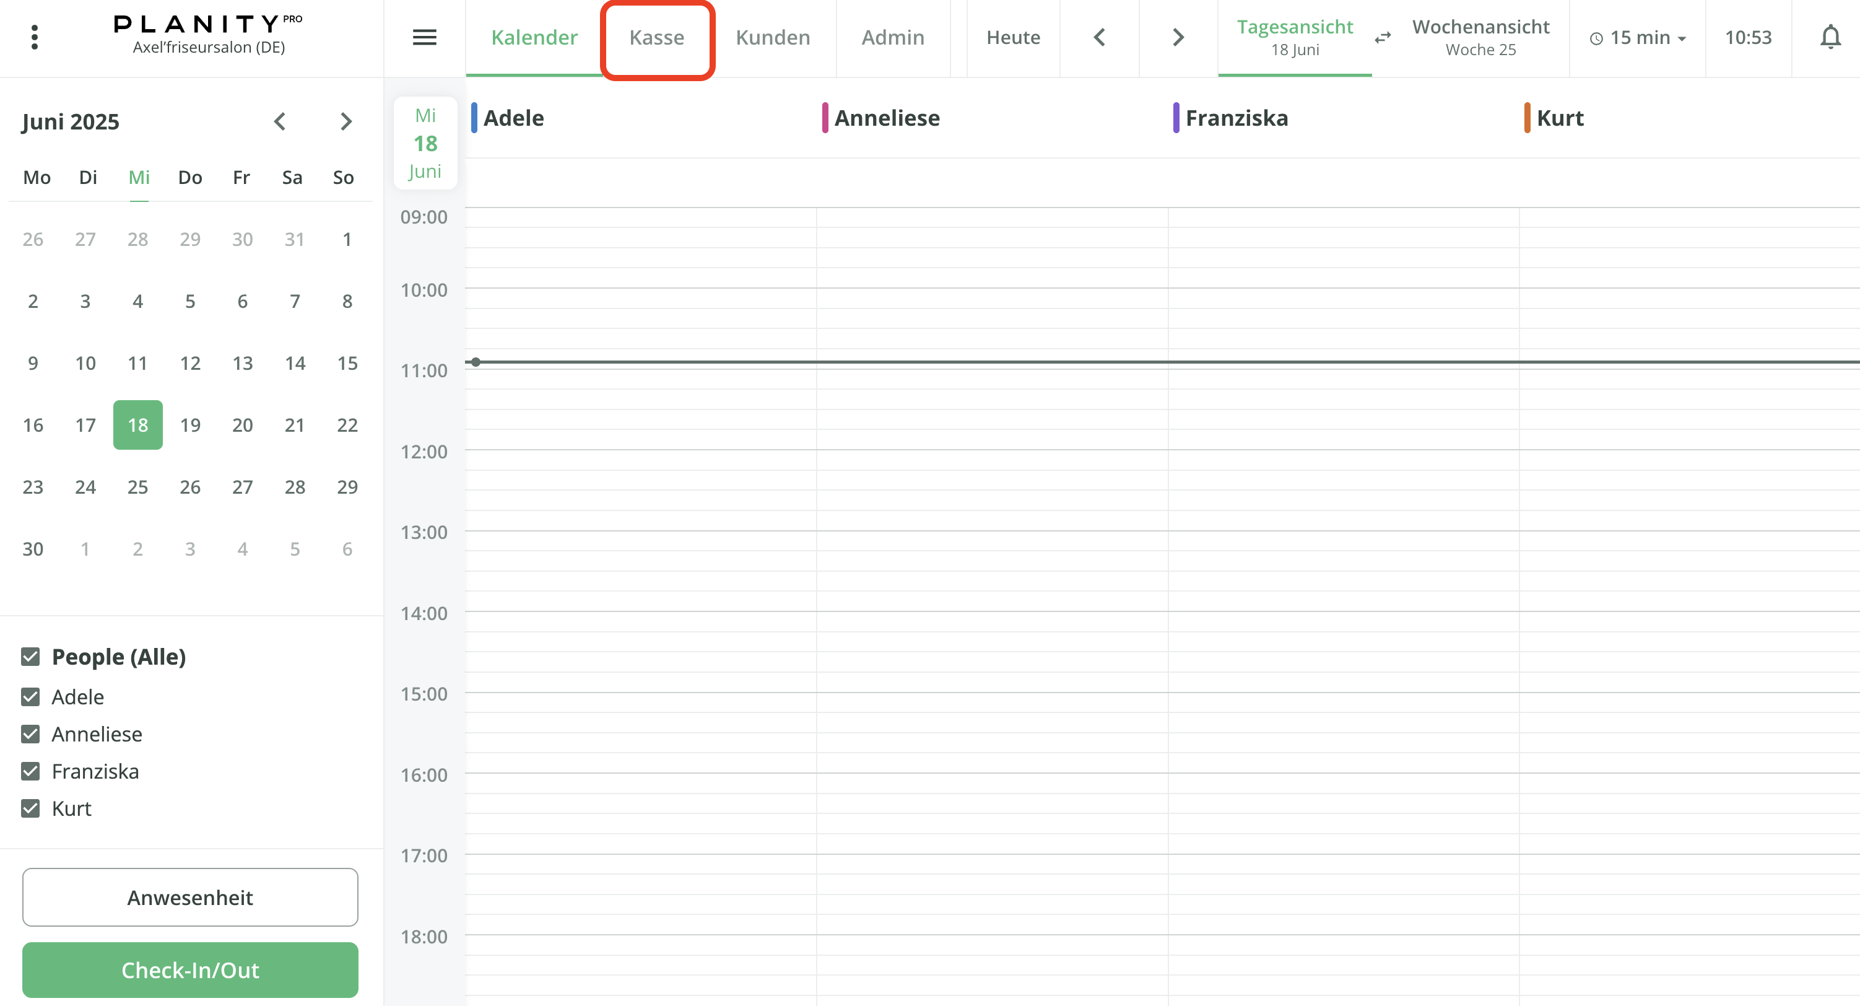Viewport: 1860px width, 1006px height.
Task: Disable Franziska's calendar visibility
Action: point(30,771)
